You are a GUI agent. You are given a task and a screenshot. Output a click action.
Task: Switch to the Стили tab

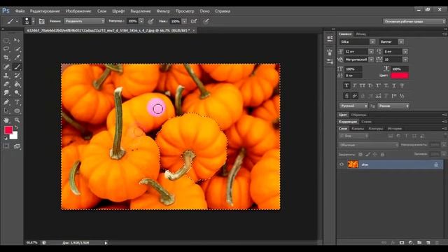366,122
